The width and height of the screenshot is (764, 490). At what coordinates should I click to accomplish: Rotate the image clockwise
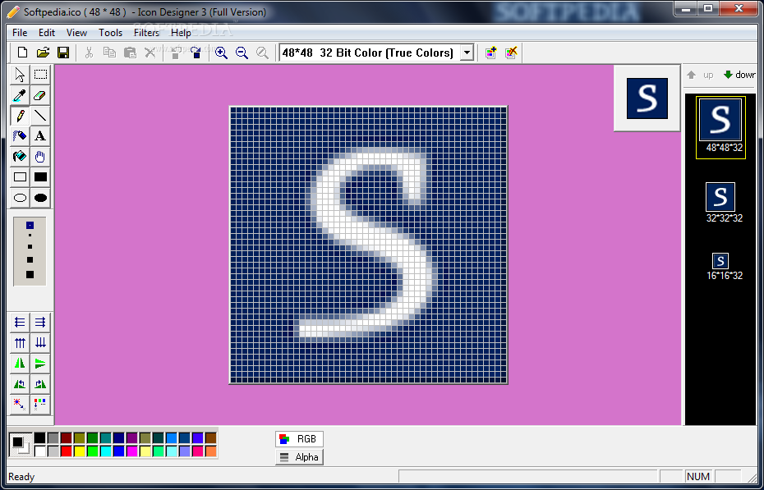pyautogui.click(x=40, y=384)
